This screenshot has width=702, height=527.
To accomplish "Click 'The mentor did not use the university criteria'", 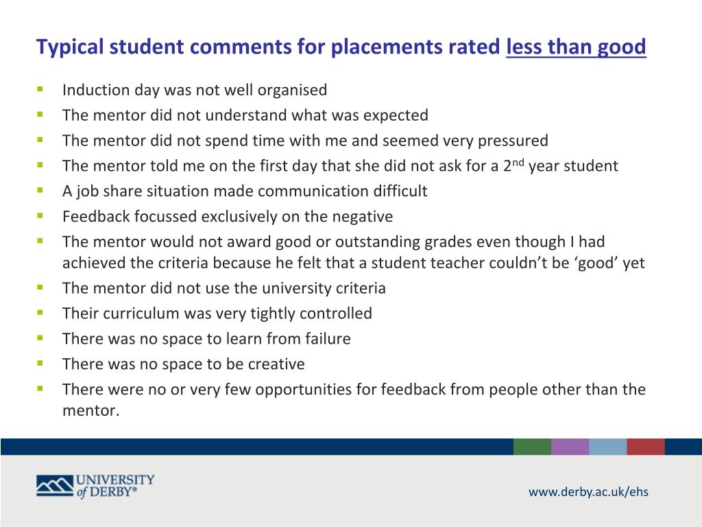I will coord(224,288).
